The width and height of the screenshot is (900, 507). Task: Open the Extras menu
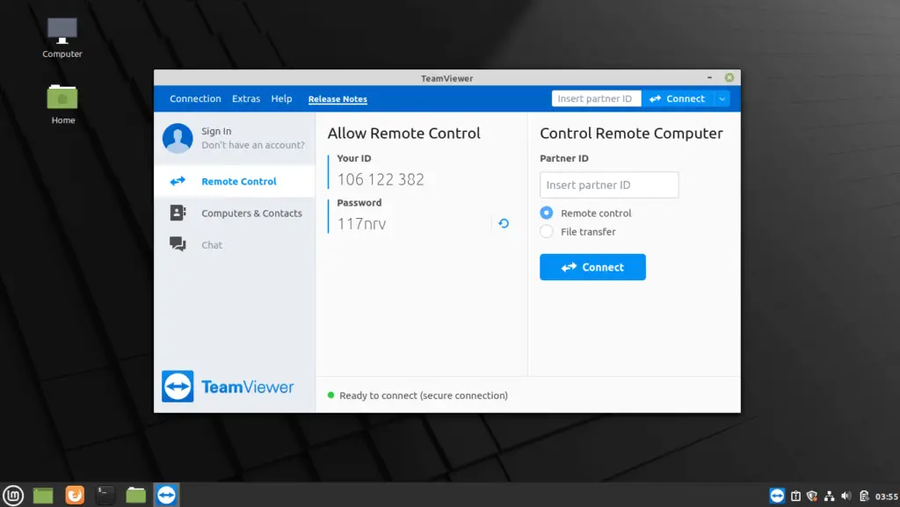point(246,98)
